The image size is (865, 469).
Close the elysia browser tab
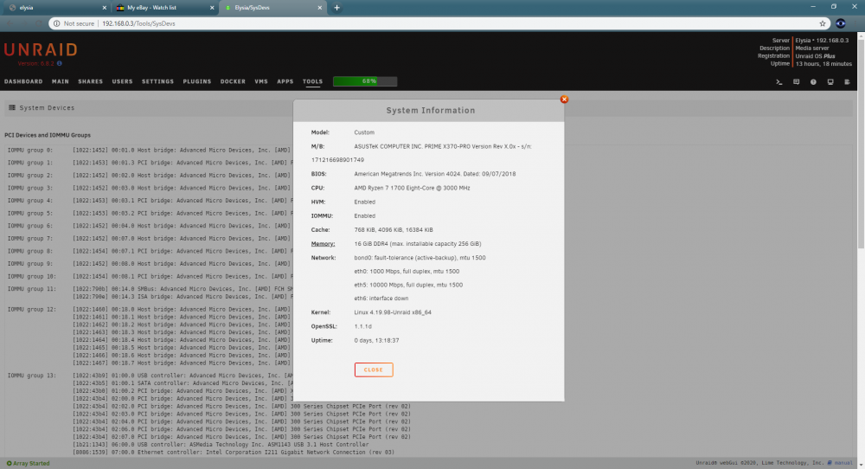click(x=105, y=8)
